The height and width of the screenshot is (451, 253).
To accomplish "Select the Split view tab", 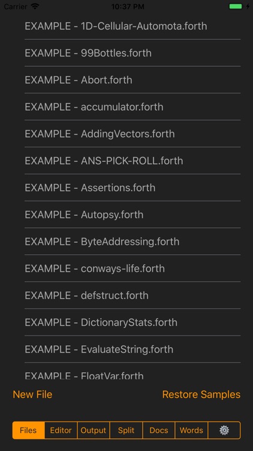I will click(126, 431).
